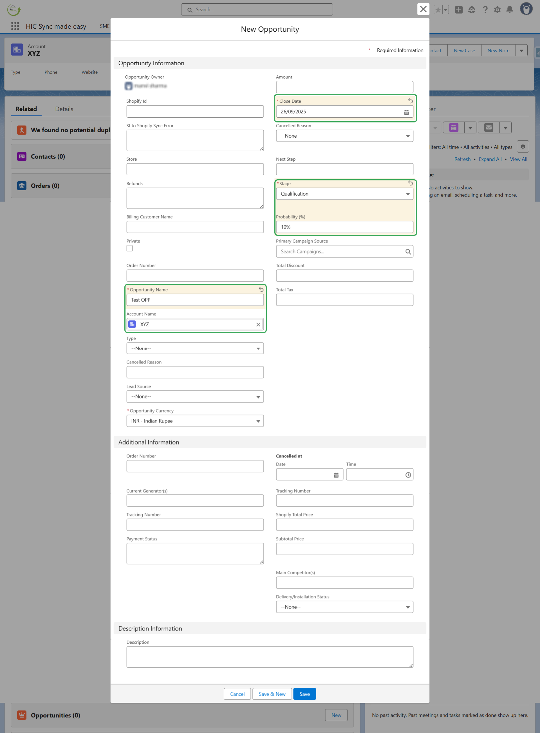Undo the Opportunity Name change
This screenshot has height=734, width=540.
click(x=261, y=289)
